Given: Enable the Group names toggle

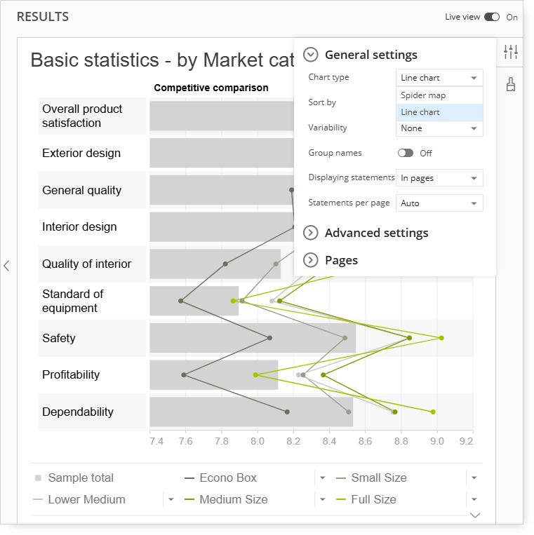Looking at the screenshot, I should tap(406, 153).
